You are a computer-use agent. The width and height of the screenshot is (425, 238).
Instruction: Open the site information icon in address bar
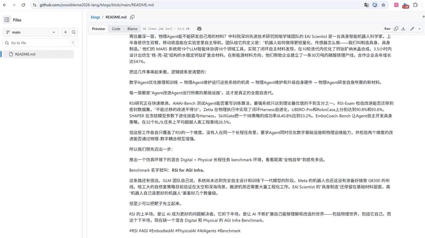(34, 5)
